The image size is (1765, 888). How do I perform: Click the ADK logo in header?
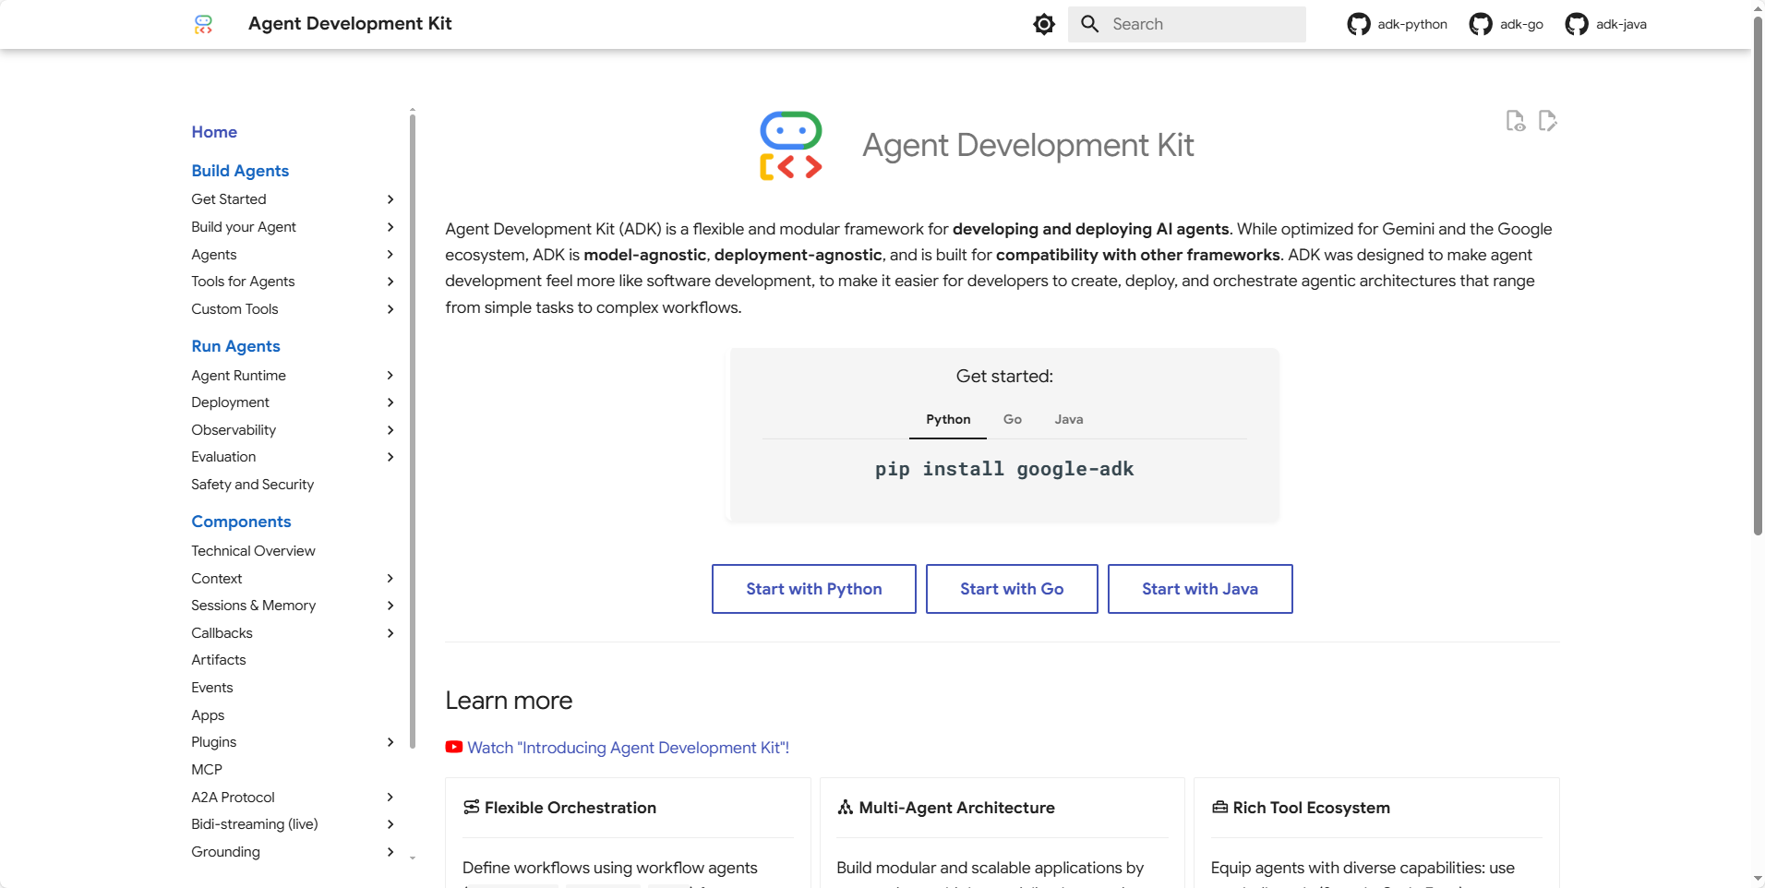pos(204,24)
